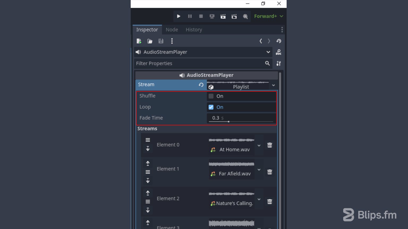Run the current scene
408x229 pixels.
[223, 16]
